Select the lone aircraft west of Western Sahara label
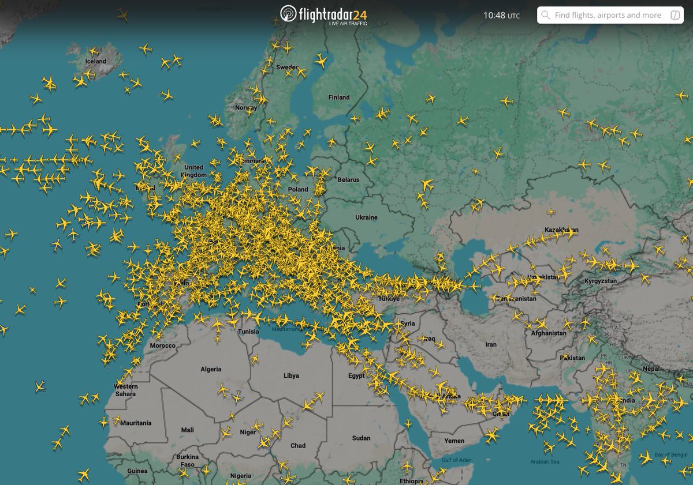Screen dimensions: 693x485 point(40,386)
